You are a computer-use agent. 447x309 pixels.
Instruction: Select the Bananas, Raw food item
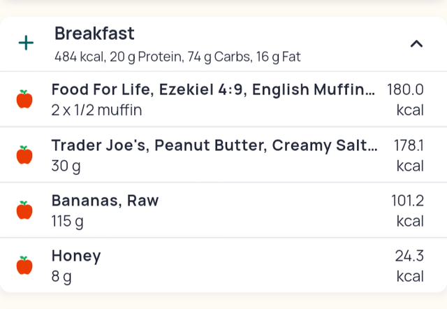(105, 201)
